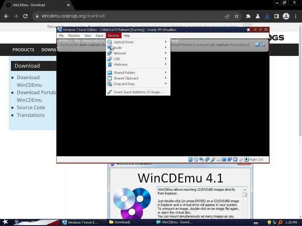Click audio speaker icon in VirtualBox status bar
This screenshot has width=302, height=226.
[201, 159]
